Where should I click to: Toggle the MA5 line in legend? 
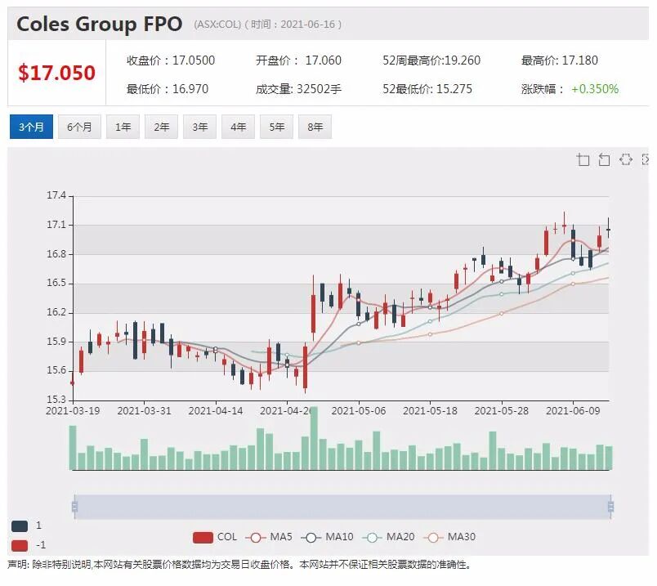[269, 537]
